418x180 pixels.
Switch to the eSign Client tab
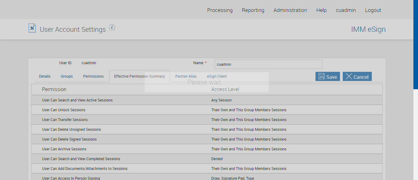[217, 76]
